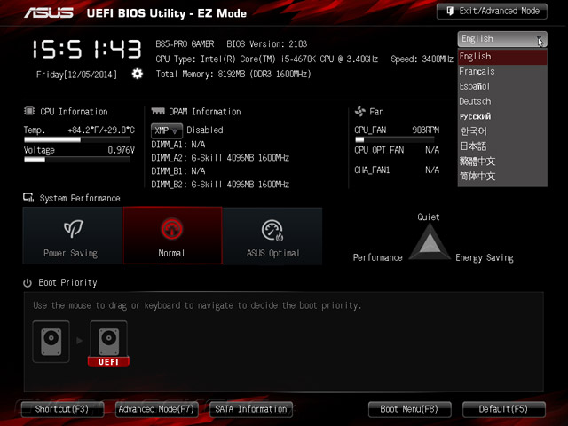Viewport: 568px width, 426px height.
Task: Choose English from the language list
Action: [x=502, y=57]
